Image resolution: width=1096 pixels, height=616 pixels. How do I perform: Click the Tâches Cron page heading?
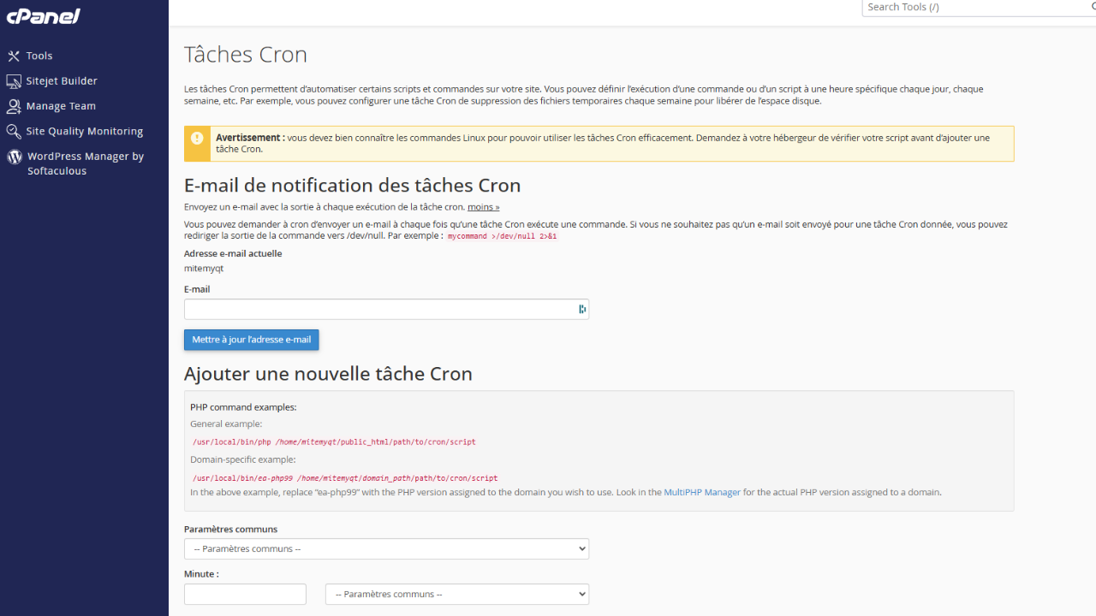(246, 55)
